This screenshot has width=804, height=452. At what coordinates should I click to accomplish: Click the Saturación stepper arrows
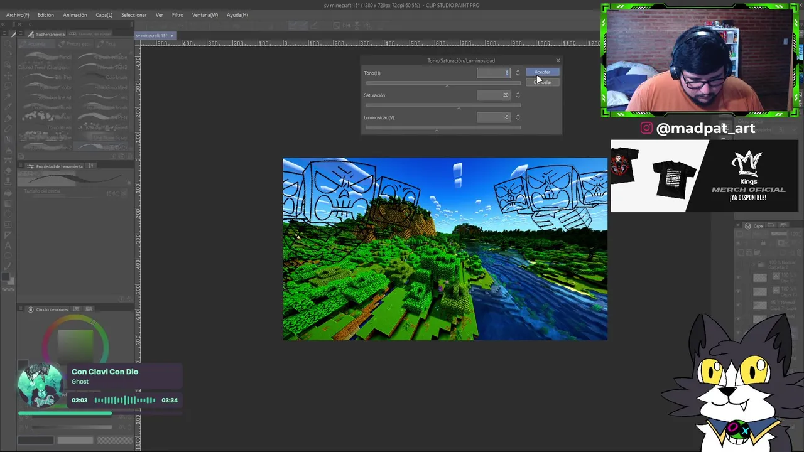pos(518,95)
